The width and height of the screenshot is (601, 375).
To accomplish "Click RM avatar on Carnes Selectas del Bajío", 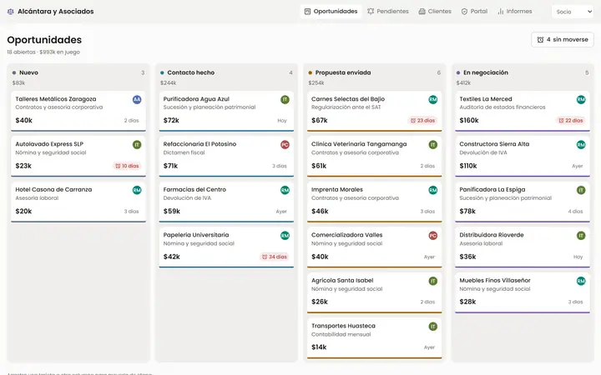I will (432, 99).
